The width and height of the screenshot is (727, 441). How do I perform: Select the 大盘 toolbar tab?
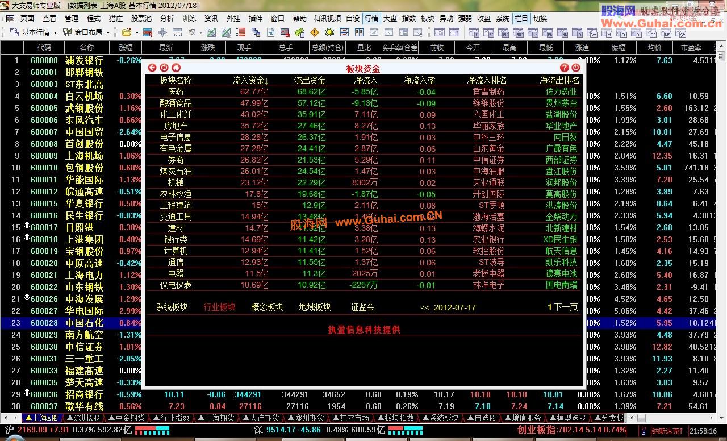[390, 18]
